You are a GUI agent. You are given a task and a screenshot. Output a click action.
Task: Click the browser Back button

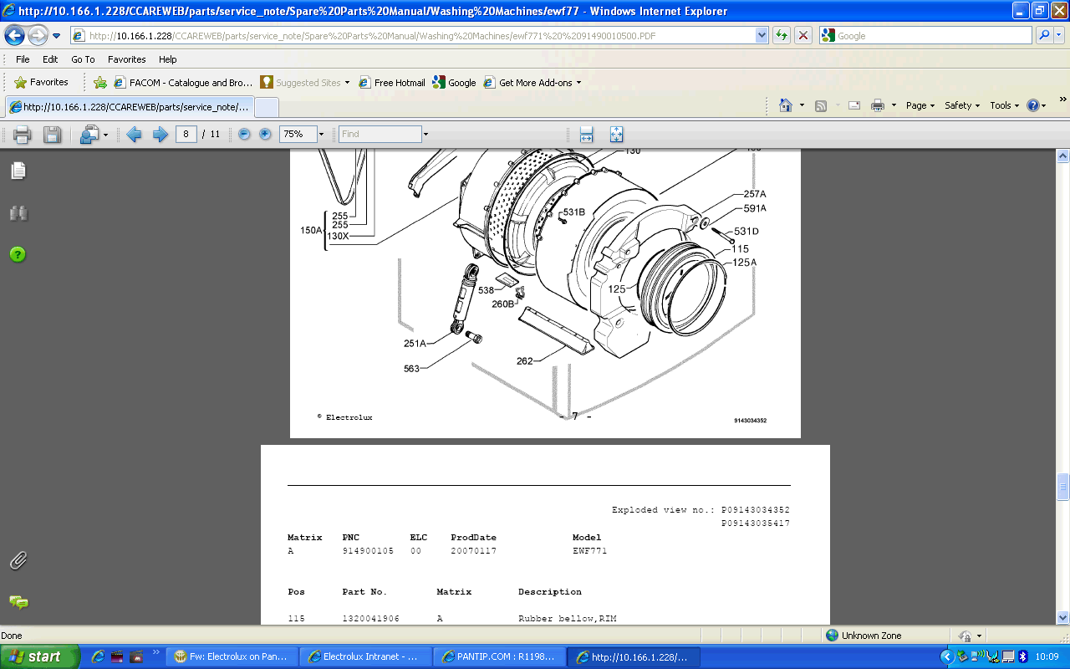tap(14, 35)
